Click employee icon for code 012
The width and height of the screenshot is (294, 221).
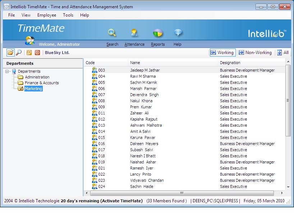pyautogui.click(x=95, y=119)
